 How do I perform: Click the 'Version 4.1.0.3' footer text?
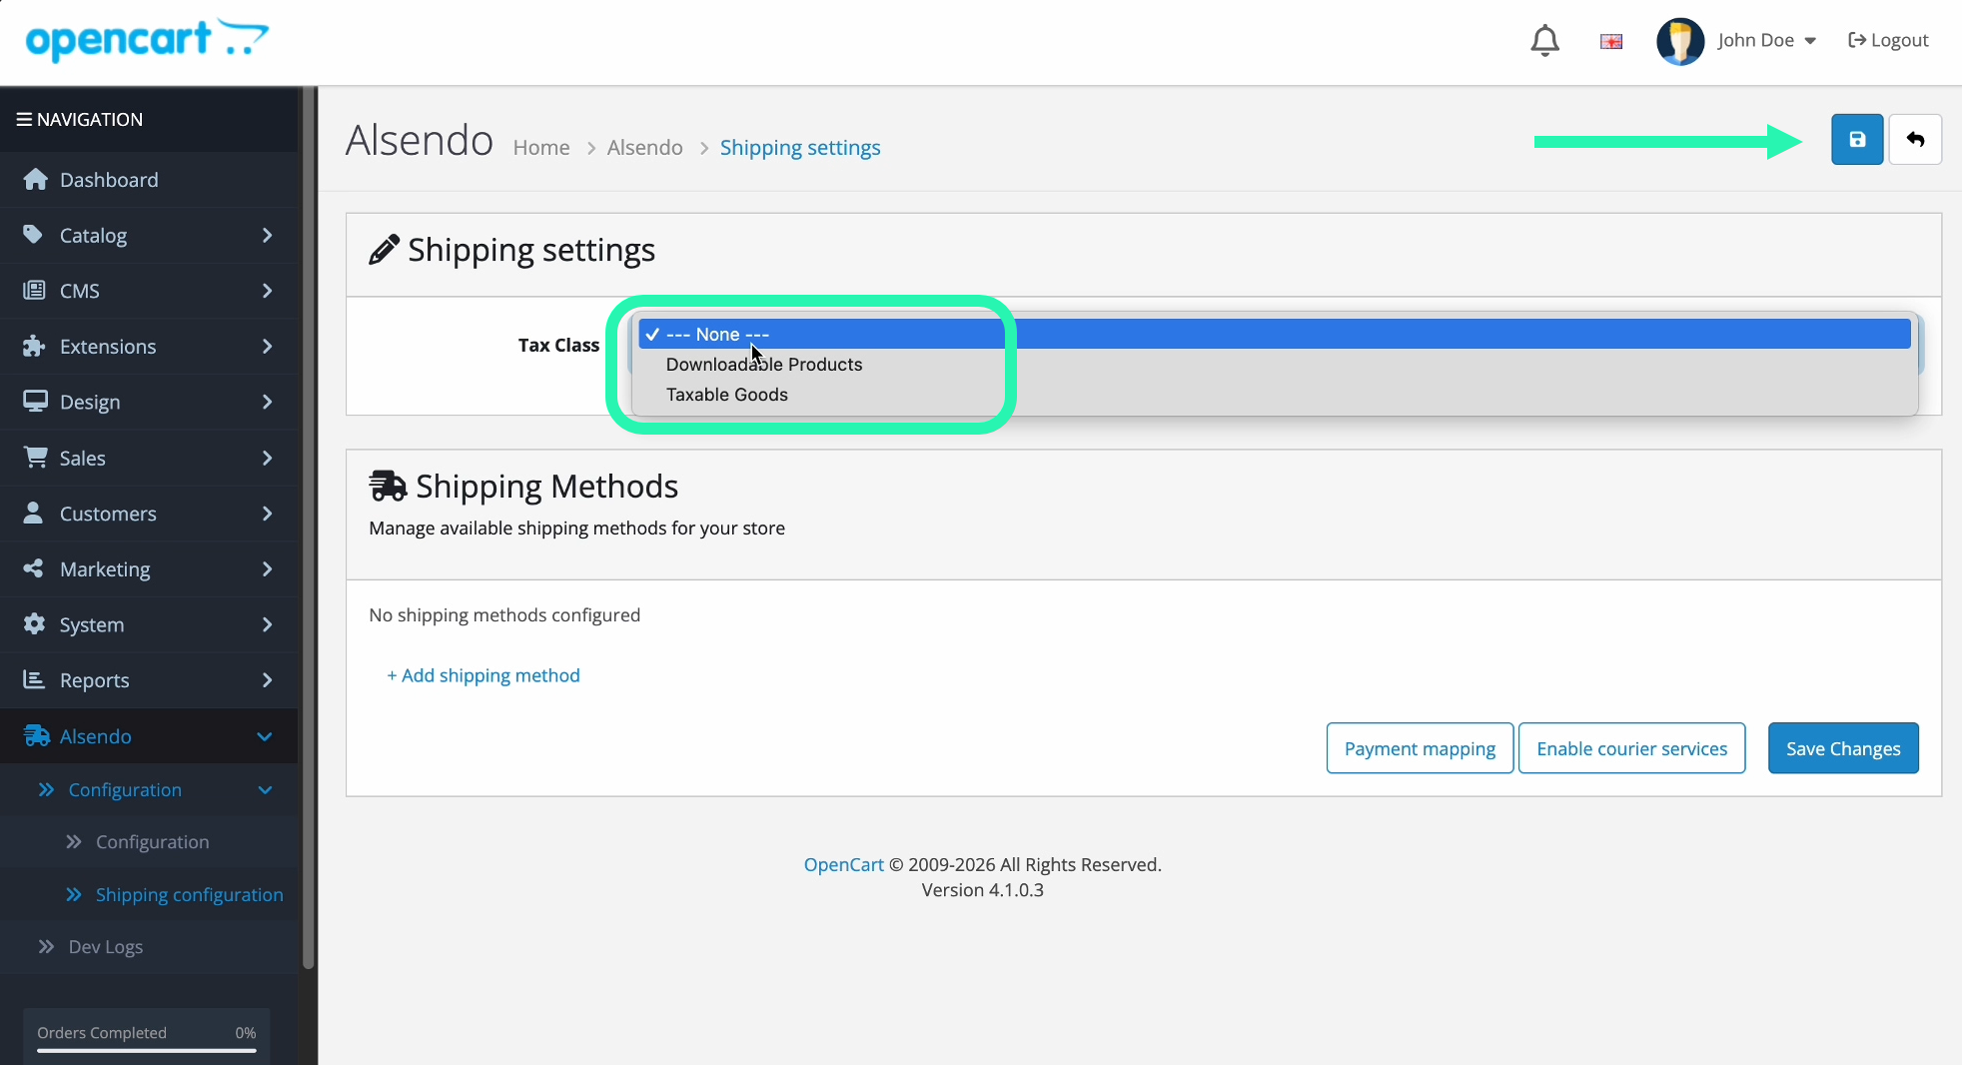click(x=983, y=890)
